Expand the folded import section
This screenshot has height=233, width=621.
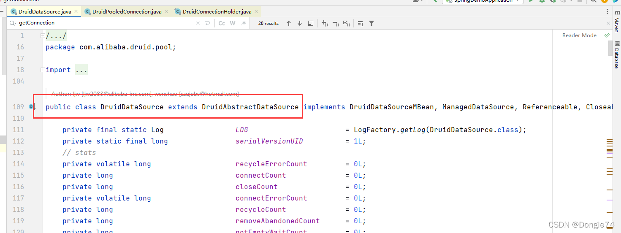[x=43, y=70]
